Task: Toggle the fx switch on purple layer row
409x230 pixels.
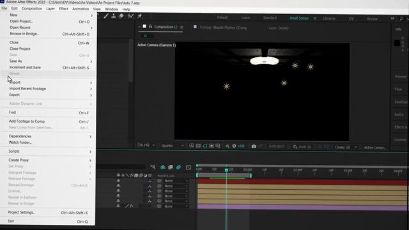Action: point(132,206)
